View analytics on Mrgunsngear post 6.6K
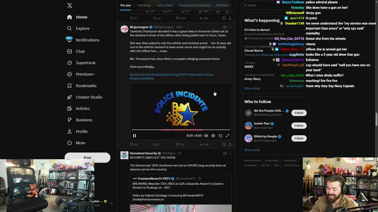 (204, 145)
